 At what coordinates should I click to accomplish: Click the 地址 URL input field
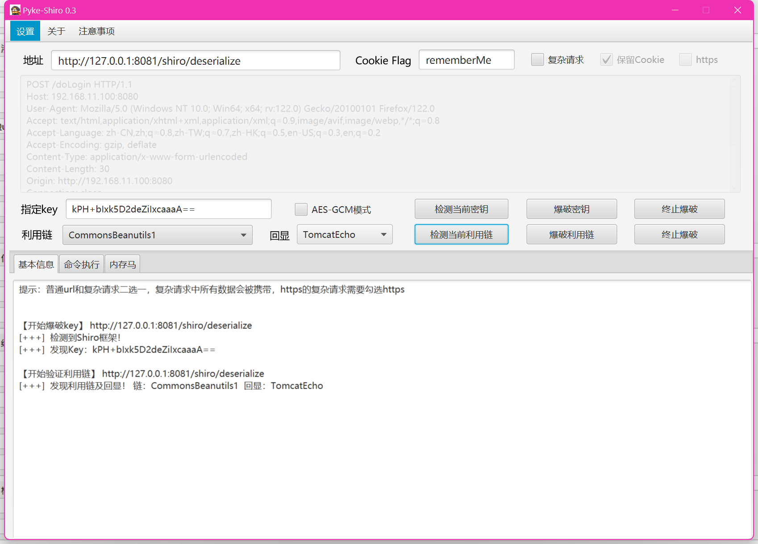point(196,60)
